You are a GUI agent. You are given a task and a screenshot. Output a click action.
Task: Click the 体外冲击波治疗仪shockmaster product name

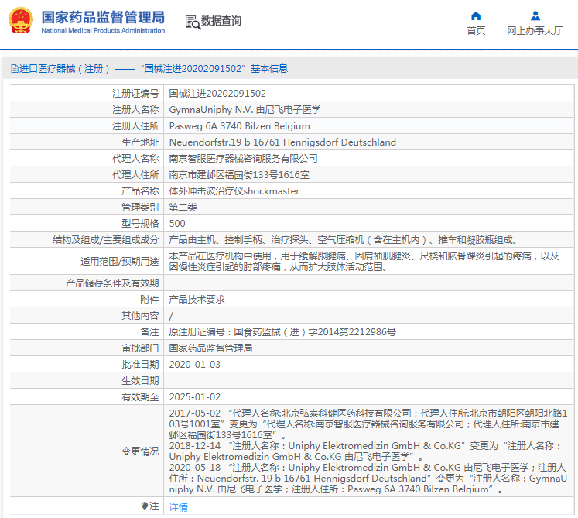234,191
